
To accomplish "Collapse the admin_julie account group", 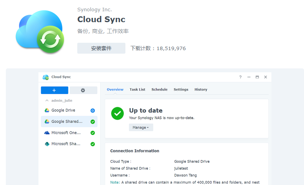I will click(47, 101).
